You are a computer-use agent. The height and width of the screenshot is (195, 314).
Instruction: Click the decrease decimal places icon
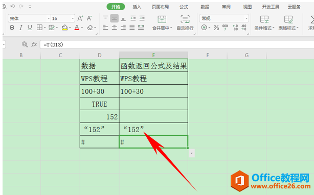[244, 28]
